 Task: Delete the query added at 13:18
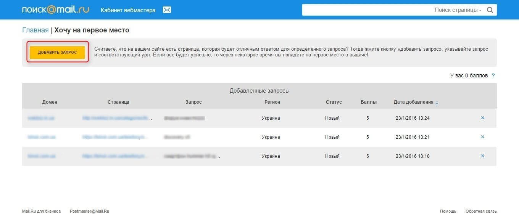point(482,156)
